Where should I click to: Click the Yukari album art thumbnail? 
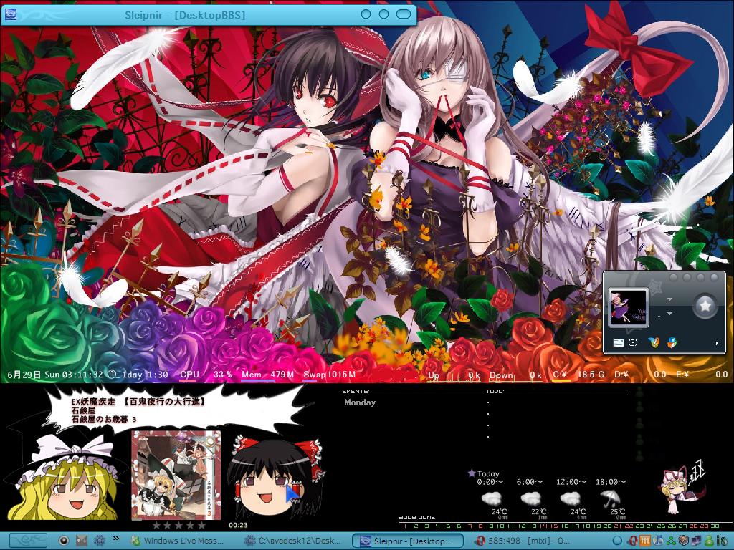628,308
